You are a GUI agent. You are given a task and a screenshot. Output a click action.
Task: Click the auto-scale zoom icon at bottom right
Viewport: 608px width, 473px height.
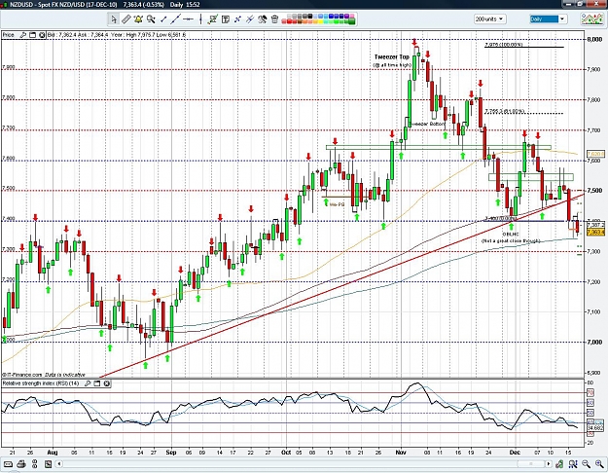point(573,463)
